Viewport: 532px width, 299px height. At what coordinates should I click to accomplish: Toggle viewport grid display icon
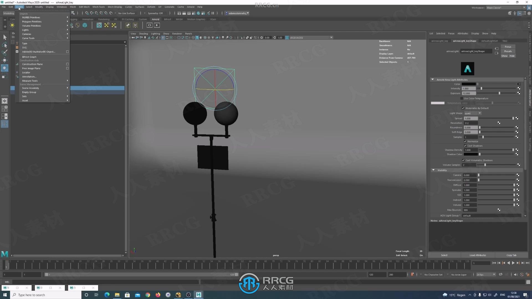coord(163,38)
